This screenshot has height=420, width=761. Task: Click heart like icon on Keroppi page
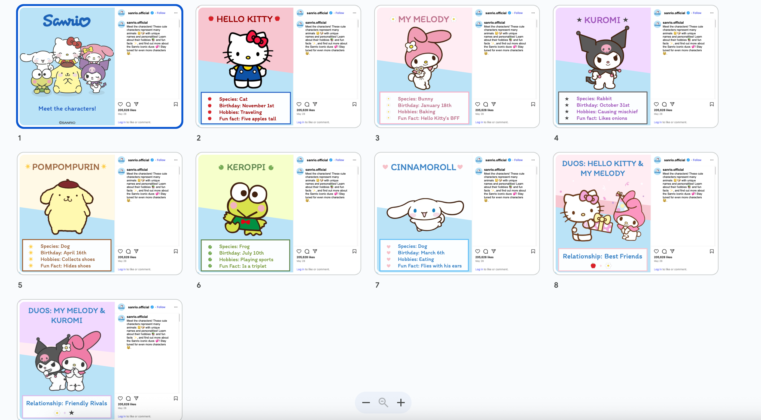(299, 251)
